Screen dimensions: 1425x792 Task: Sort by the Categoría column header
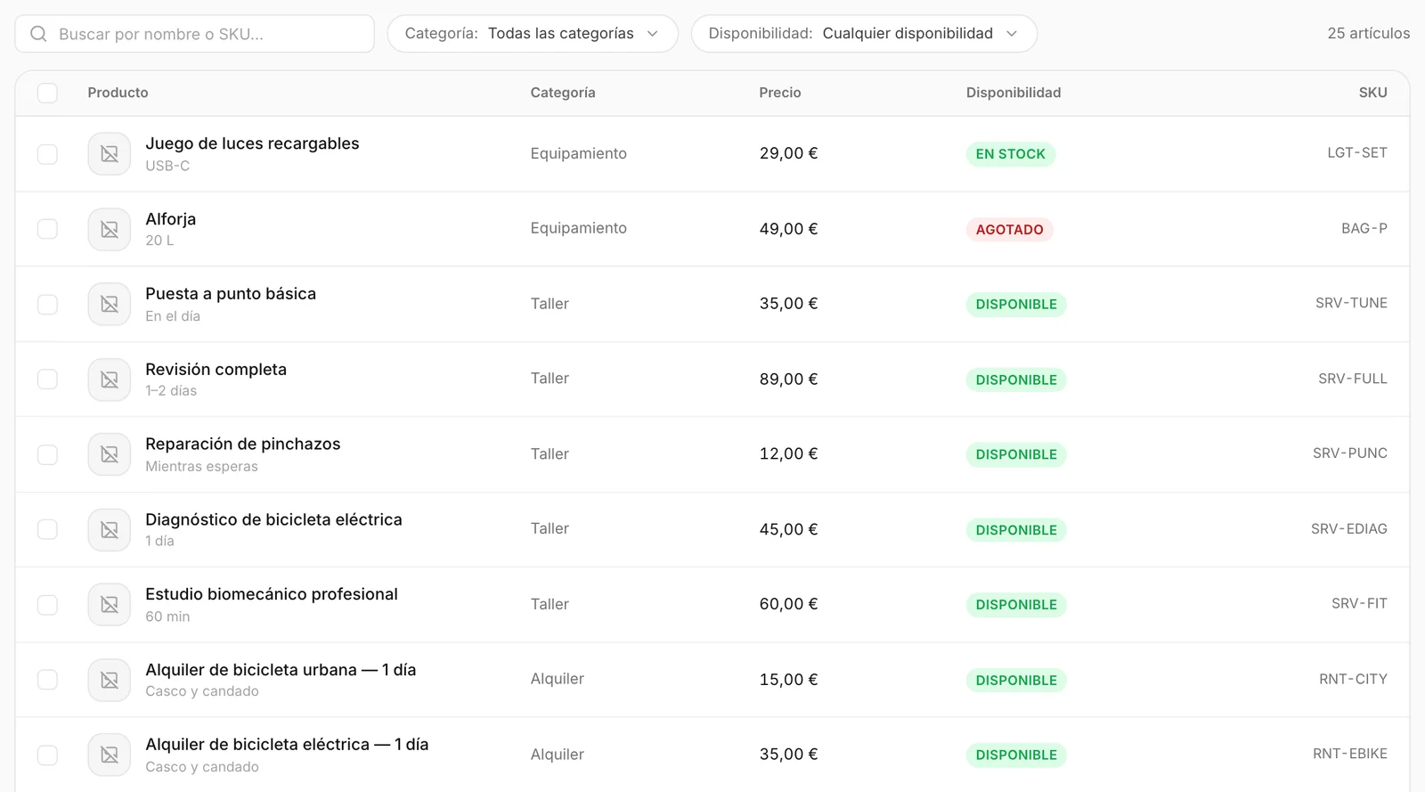coord(563,93)
